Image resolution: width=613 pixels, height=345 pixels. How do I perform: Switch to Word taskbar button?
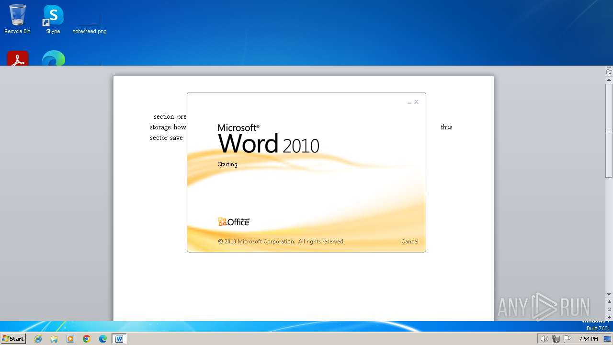point(119,339)
